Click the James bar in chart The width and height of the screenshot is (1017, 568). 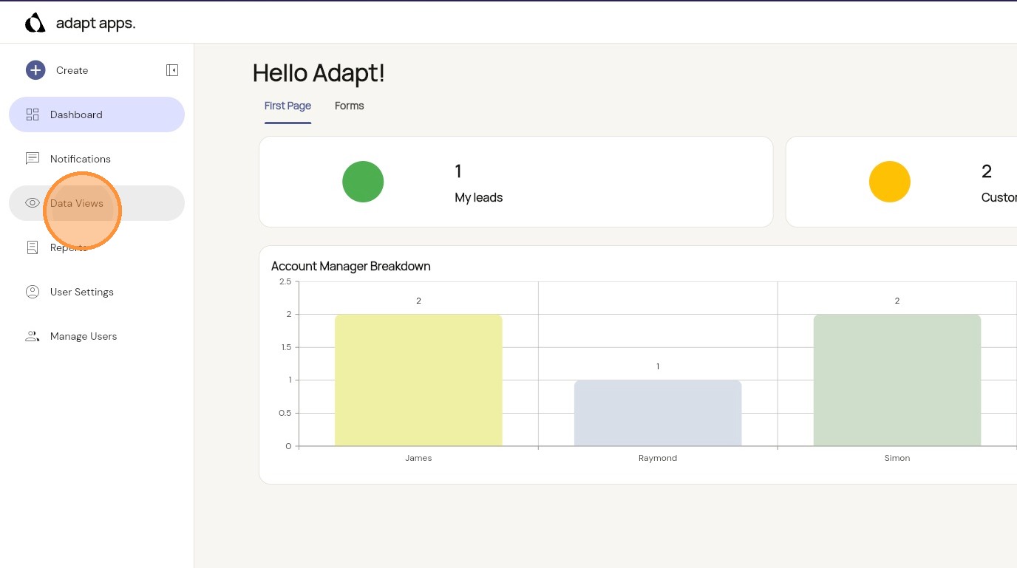pyautogui.click(x=418, y=380)
